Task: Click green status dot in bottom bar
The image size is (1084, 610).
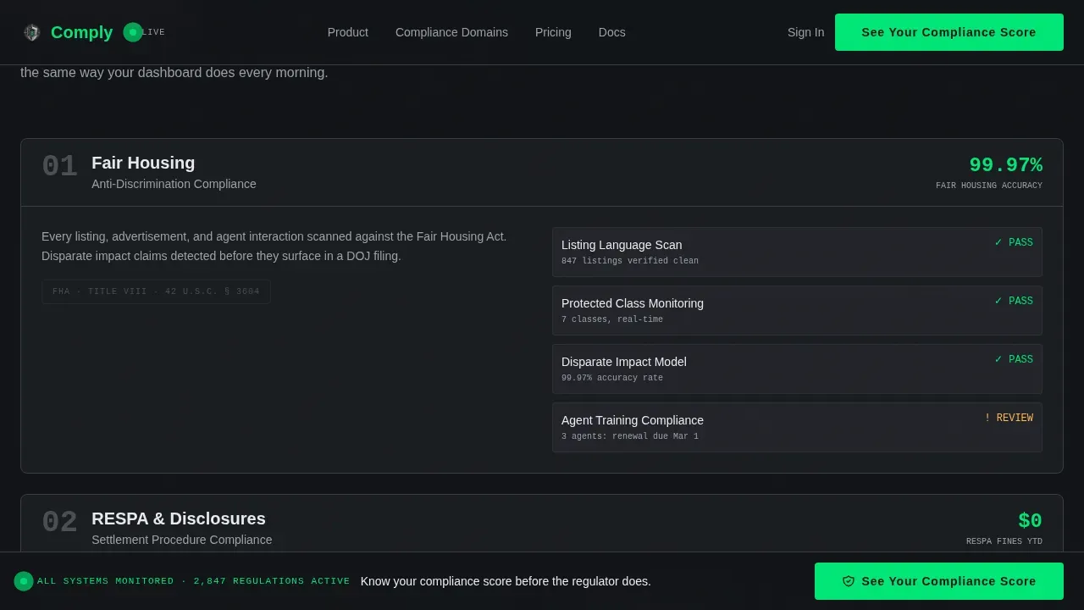Action: (24, 581)
